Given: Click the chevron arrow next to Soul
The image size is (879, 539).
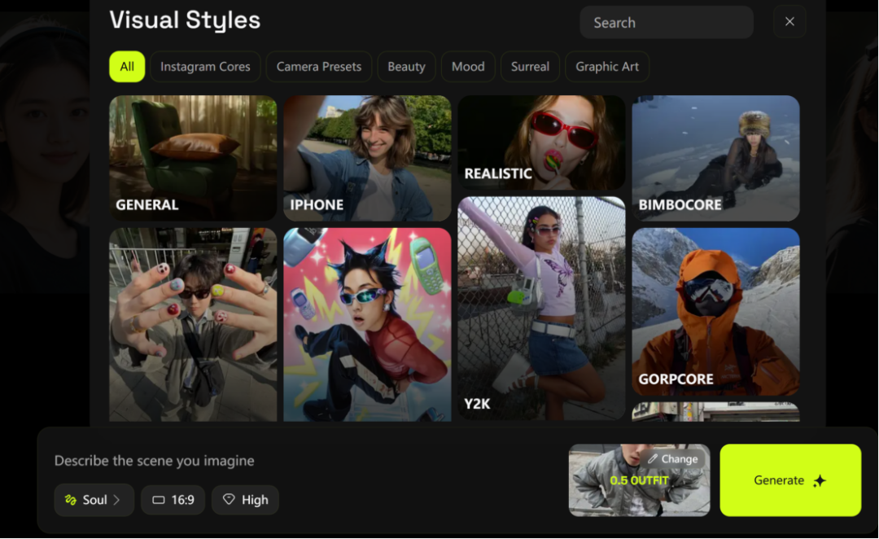Looking at the screenshot, I should (x=116, y=500).
